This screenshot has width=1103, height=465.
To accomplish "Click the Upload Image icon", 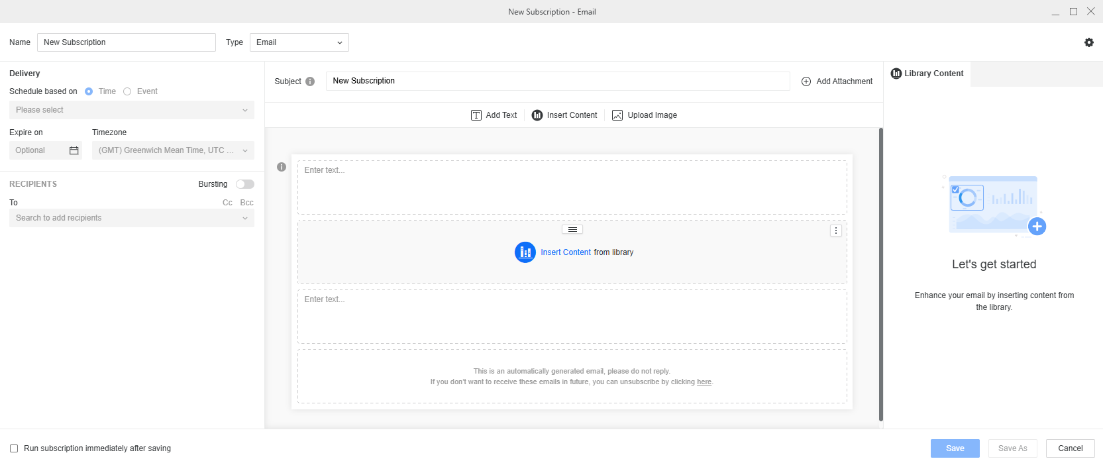I will (617, 115).
